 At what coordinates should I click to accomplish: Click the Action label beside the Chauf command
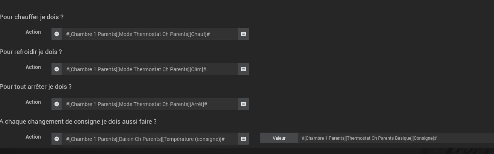click(33, 32)
